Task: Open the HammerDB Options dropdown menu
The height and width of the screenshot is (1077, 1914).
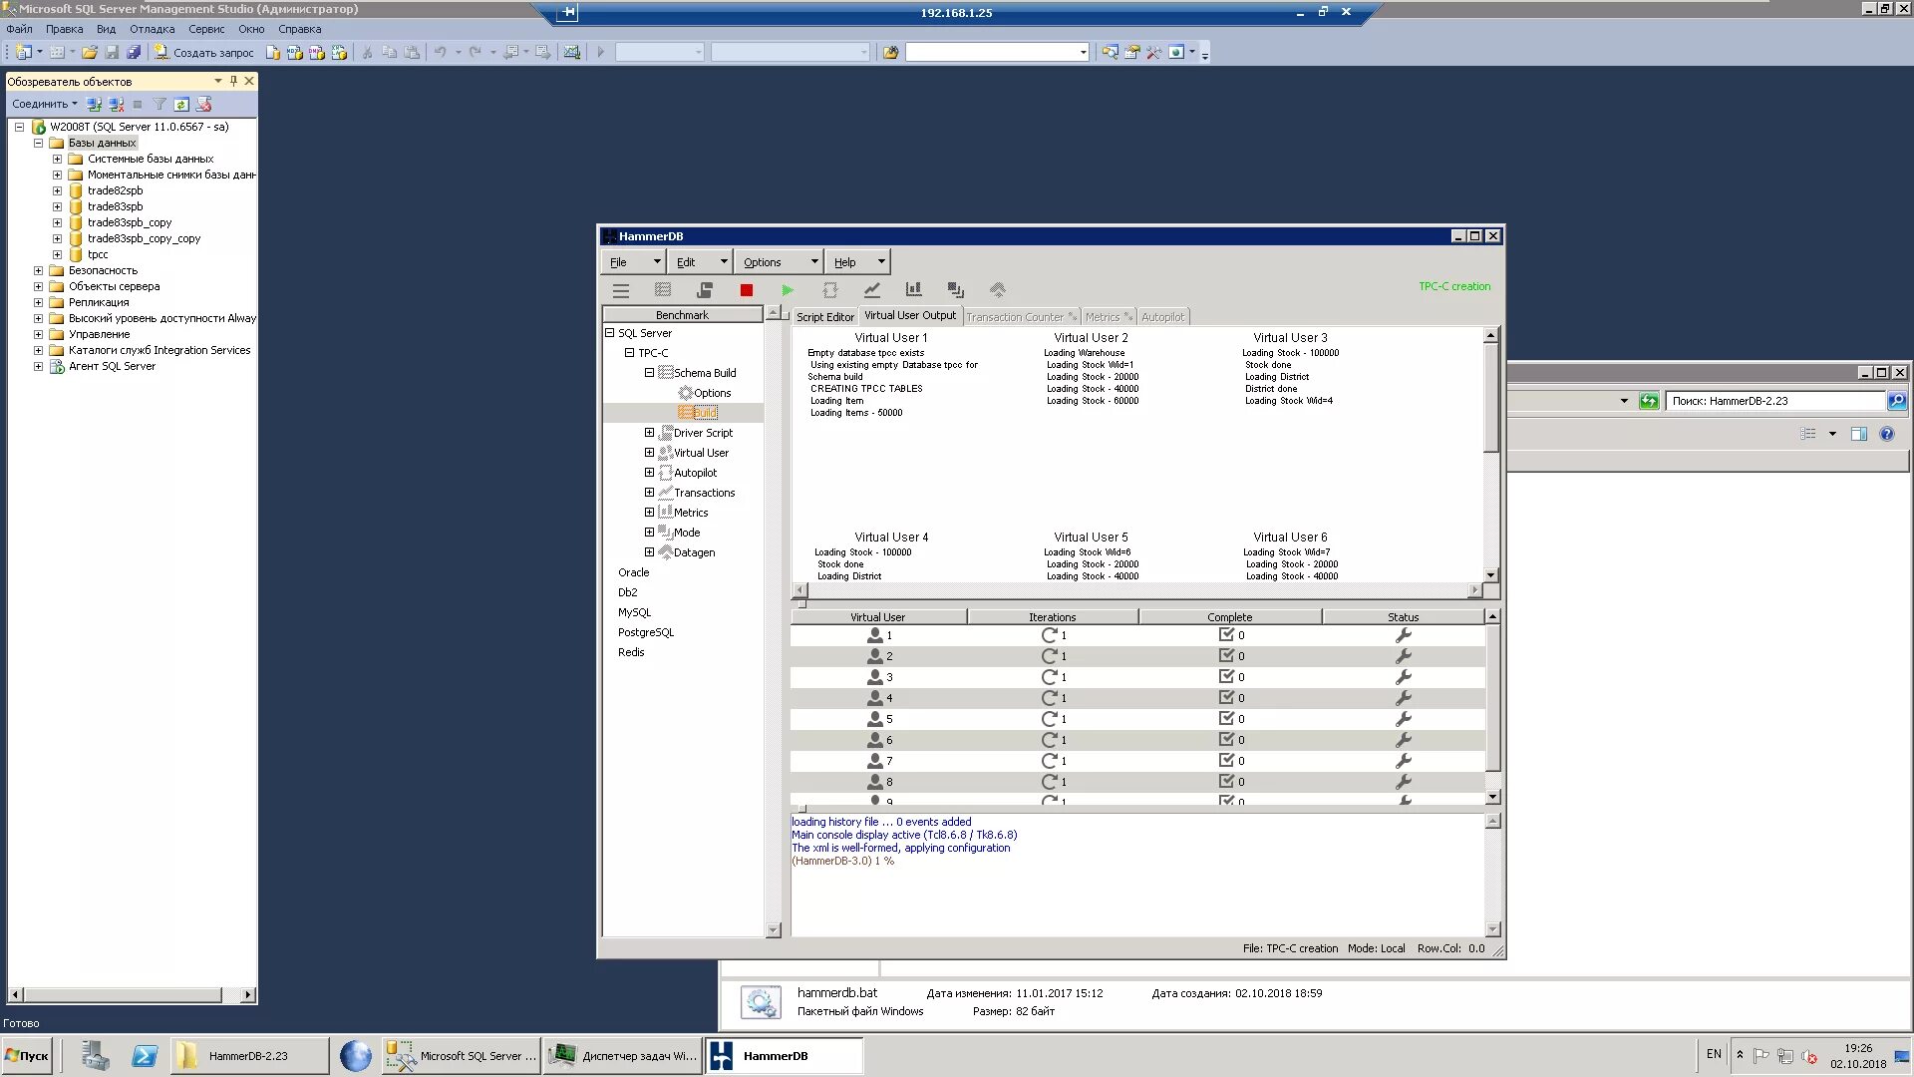Action: 780,262
